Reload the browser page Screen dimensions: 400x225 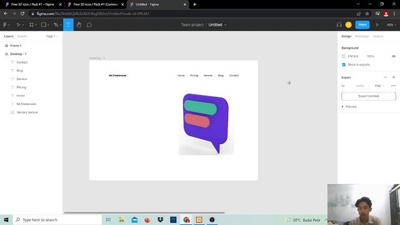22,14
